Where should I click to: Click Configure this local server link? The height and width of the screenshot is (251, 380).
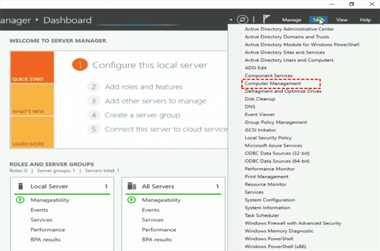(149, 65)
